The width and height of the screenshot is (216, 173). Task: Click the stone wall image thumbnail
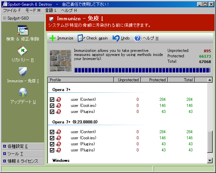[61, 61]
